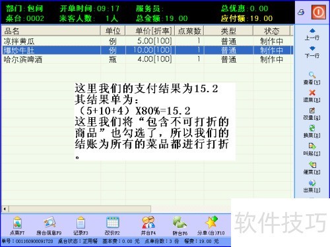The width and height of the screenshot is (330, 247).
Task: Open 记录F3 clipboard records
Action: pyautogui.click(x=81, y=225)
